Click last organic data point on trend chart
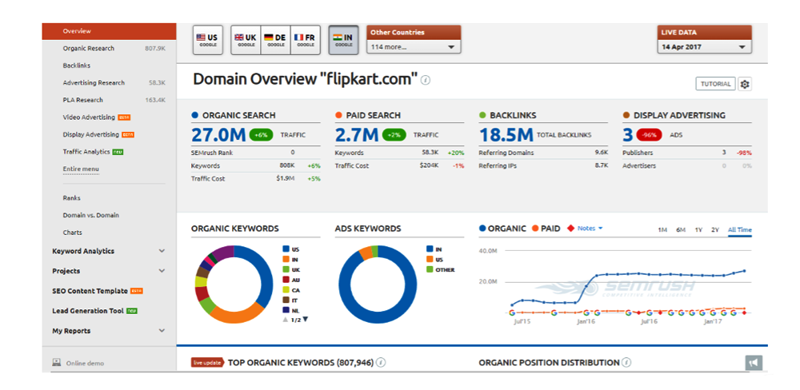The height and width of the screenshot is (390, 800). click(x=744, y=271)
